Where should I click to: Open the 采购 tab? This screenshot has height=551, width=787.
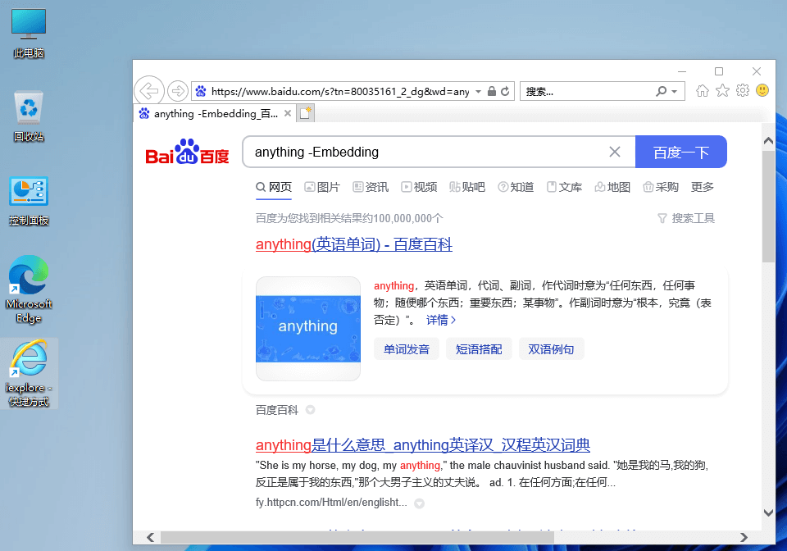tap(661, 187)
